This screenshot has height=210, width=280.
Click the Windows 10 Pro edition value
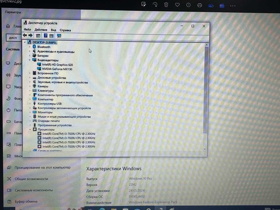pos(140,178)
